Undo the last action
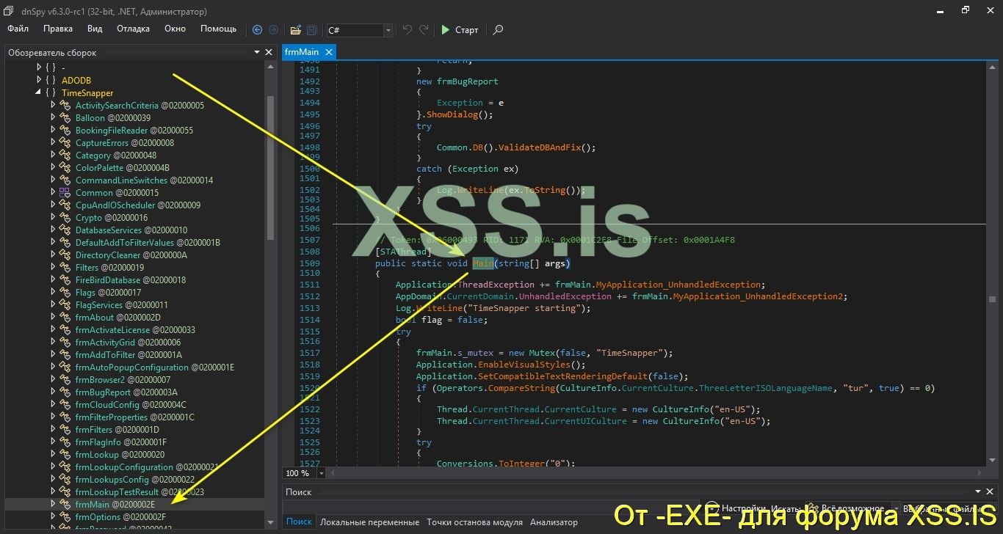Screen dimensions: 1003x534 pos(408,30)
